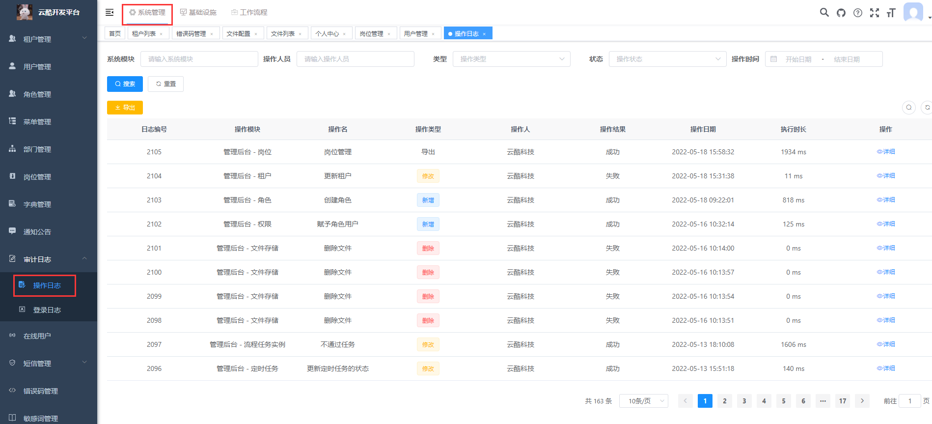Open 用户管理 in the sidebar

(49, 66)
